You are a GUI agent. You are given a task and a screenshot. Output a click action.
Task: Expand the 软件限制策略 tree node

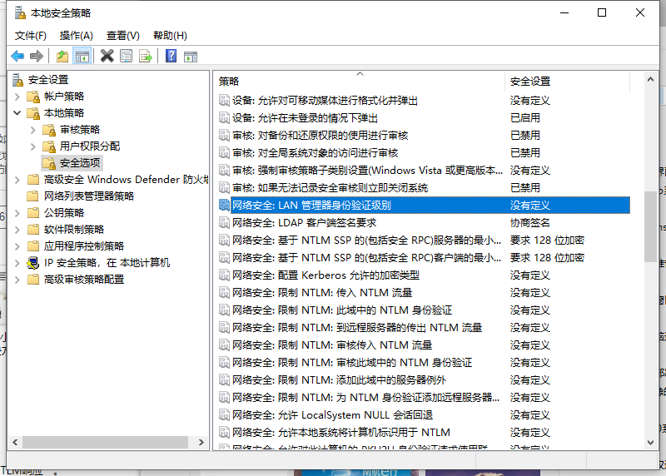tap(17, 230)
